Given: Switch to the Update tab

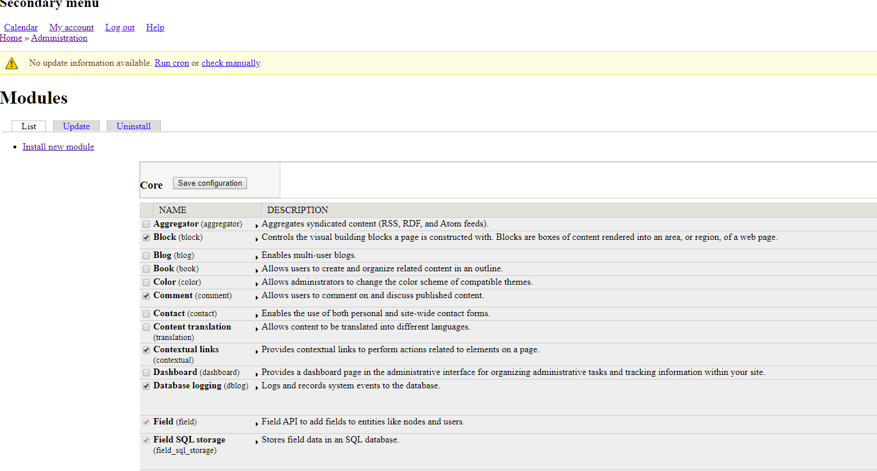Looking at the screenshot, I should pos(76,126).
